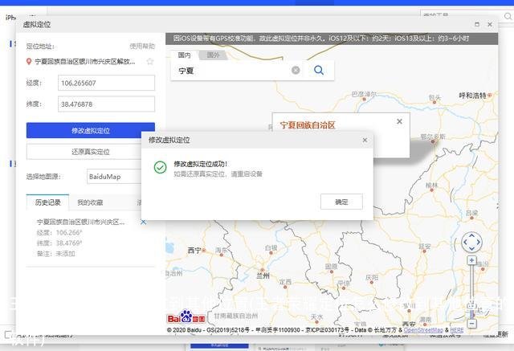Image resolution: width=514 pixels, height=351 pixels.
Task: Delete the 宁夏 history record entry
Action: click(143, 222)
